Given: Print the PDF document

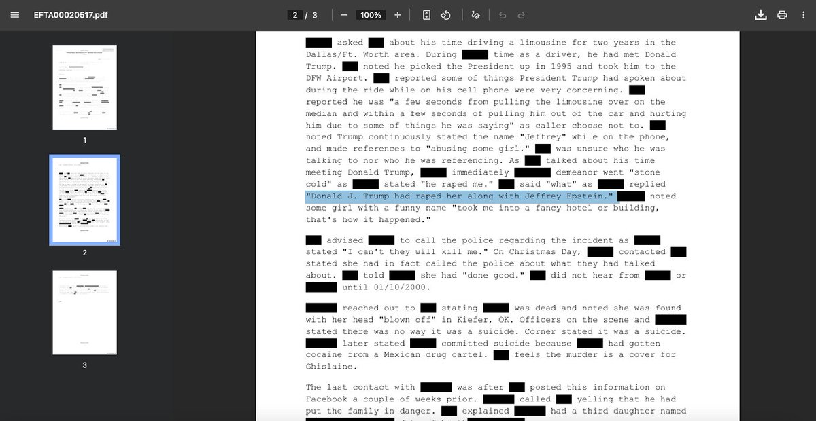Looking at the screenshot, I should pos(782,15).
